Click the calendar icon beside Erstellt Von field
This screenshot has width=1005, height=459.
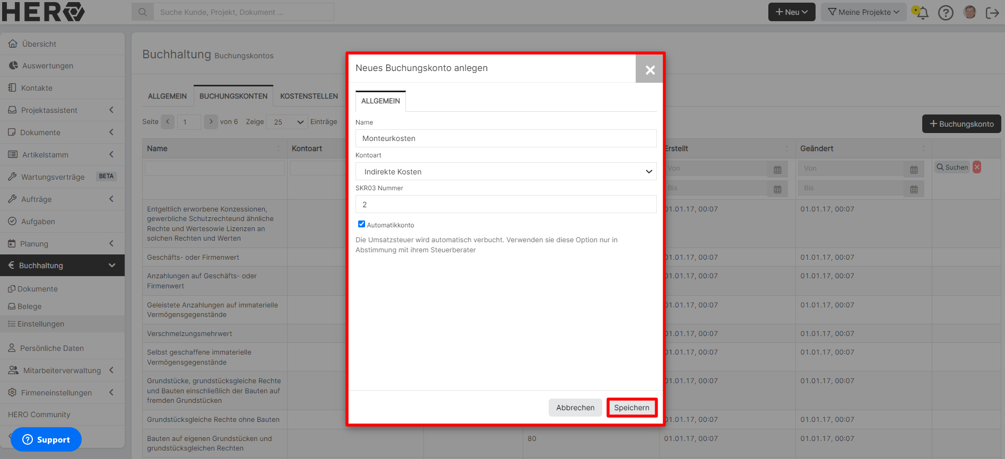[777, 170]
